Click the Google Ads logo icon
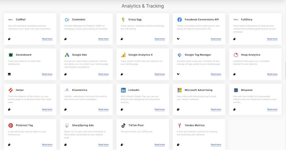Image resolution: width=286 pixels, height=150 pixels. coord(67,55)
